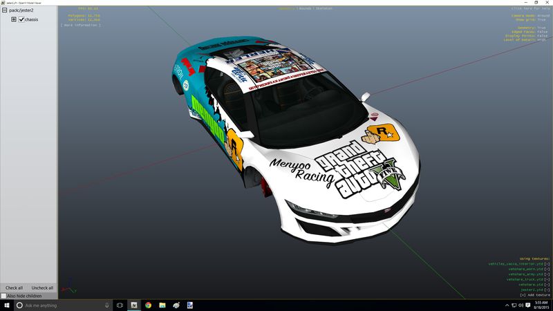The image size is (553, 311).
Task: Enable the Also hide children checkbox
Action: 3,296
